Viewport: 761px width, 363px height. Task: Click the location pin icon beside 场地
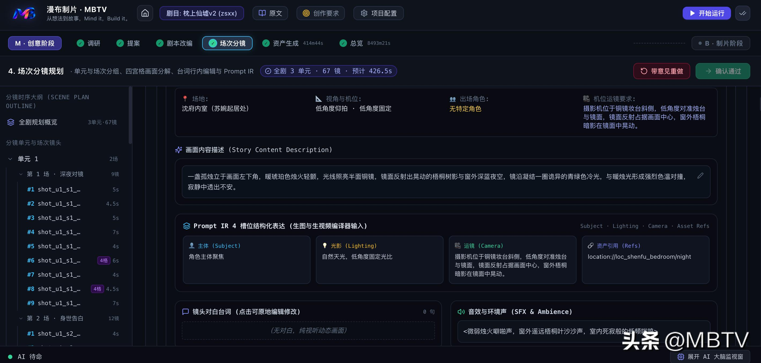[185, 98]
